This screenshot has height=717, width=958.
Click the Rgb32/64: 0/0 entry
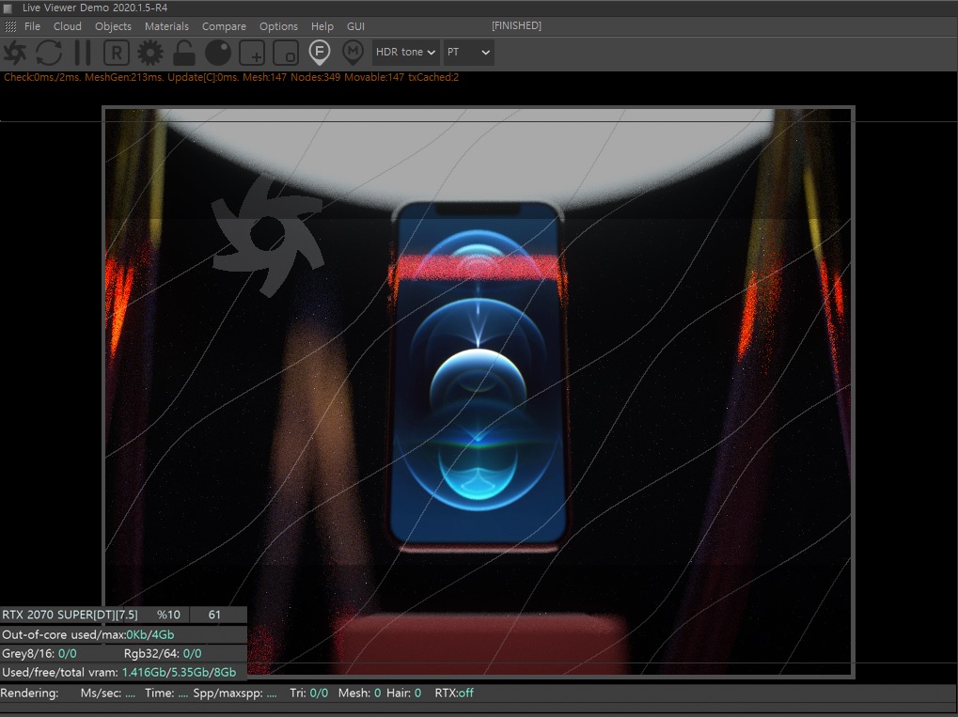pyautogui.click(x=163, y=653)
